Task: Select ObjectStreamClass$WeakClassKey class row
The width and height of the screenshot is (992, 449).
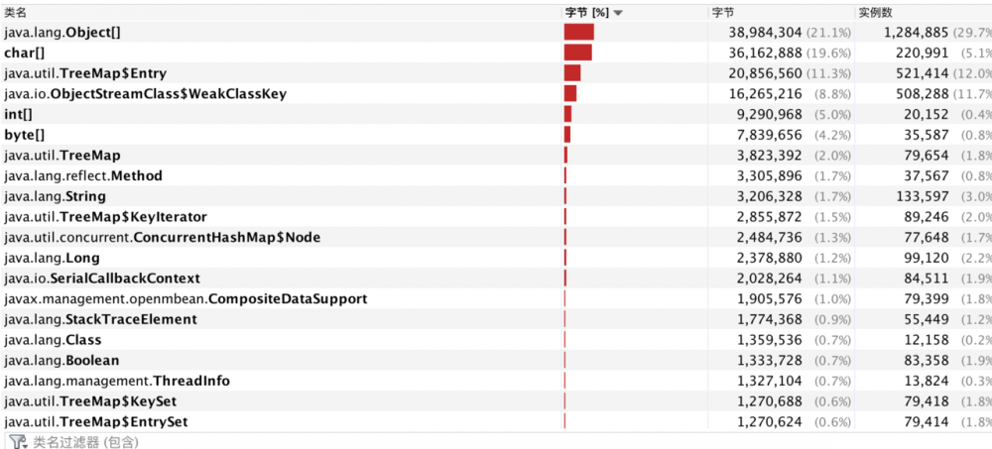Action: [x=496, y=94]
